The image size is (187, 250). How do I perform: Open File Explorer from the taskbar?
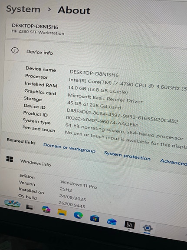tap(62, 212)
